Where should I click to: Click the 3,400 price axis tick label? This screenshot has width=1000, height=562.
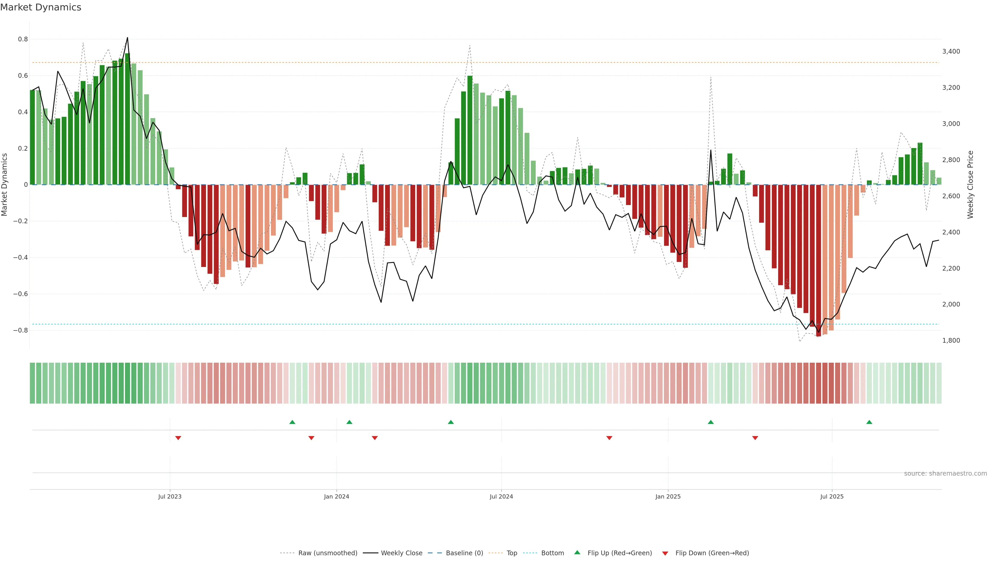(x=951, y=51)
